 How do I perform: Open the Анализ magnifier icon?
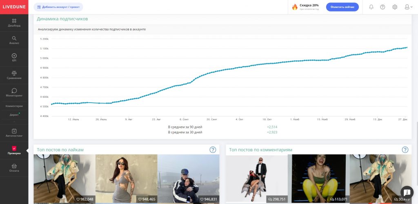click(x=14, y=38)
